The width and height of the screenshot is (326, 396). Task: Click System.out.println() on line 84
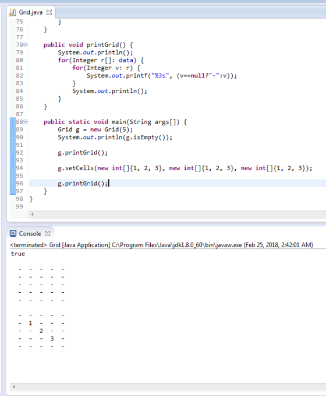click(x=109, y=91)
